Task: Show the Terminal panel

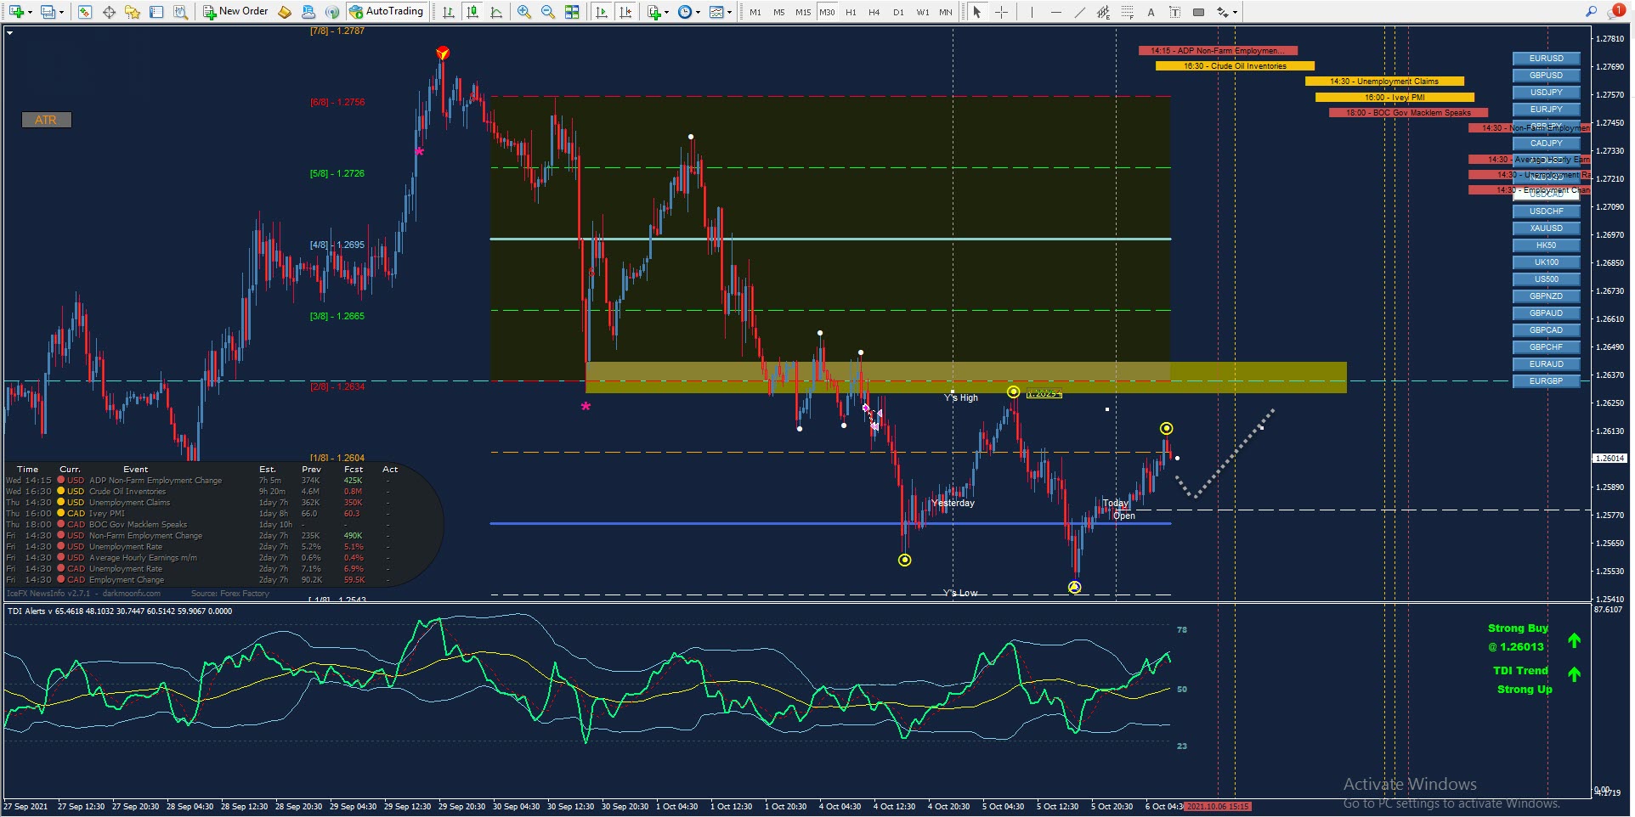Action: point(156,12)
